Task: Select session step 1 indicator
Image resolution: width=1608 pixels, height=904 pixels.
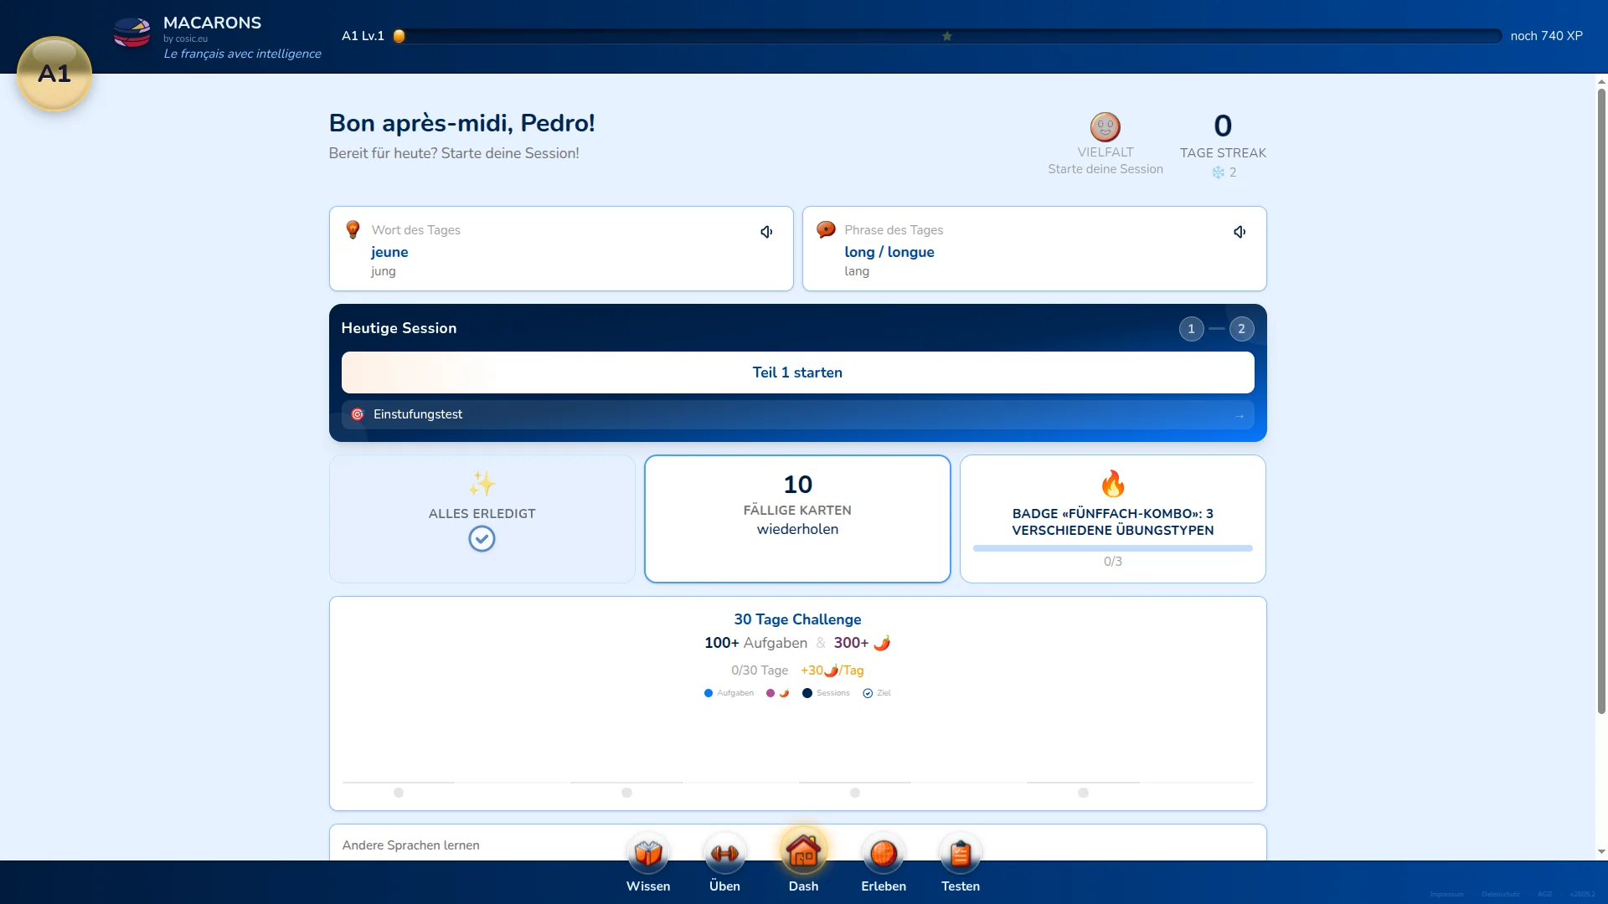Action: pos(1191,329)
